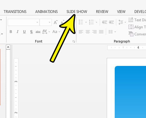The height and width of the screenshot is (118, 146).
Task: Decrease list indent level
Action: 105,22
